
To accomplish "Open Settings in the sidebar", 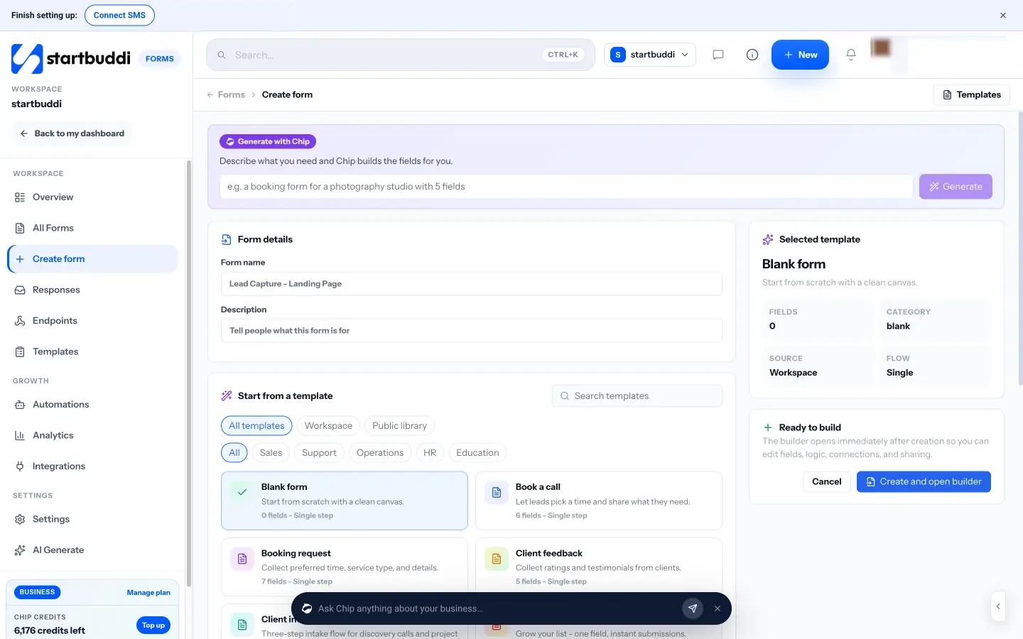I will pos(92,519).
